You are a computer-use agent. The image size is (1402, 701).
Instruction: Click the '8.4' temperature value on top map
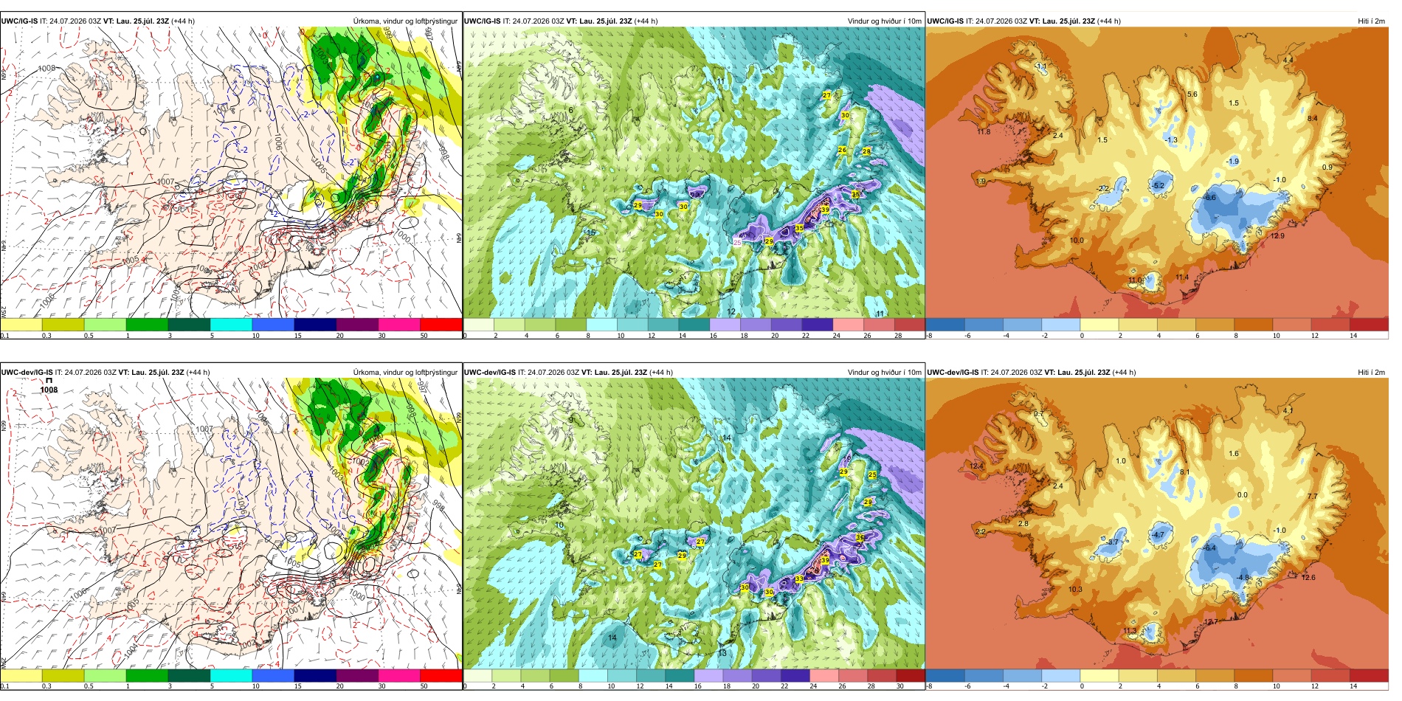(x=1312, y=118)
